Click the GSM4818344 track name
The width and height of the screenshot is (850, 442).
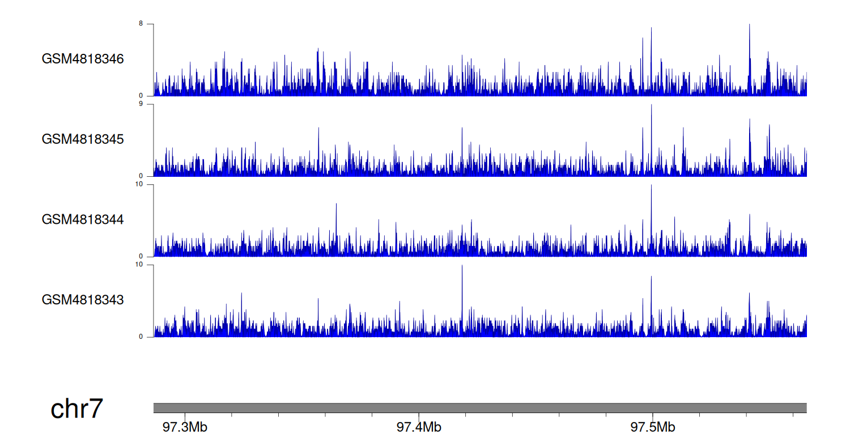[x=83, y=219]
